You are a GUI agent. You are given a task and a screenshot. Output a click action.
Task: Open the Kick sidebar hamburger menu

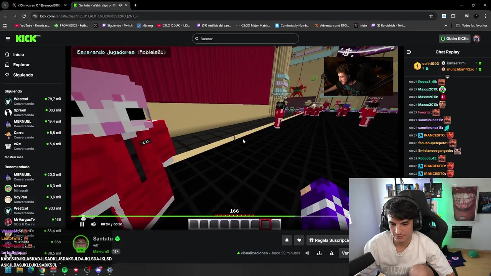point(8,39)
